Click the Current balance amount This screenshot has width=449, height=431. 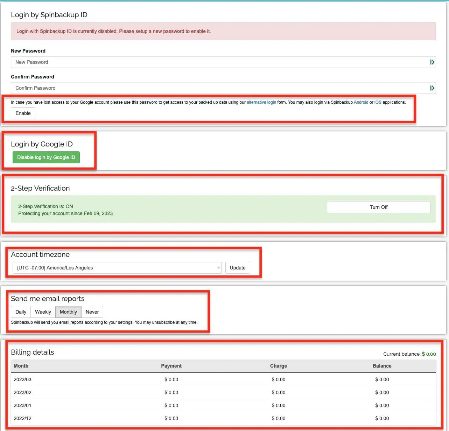coord(429,354)
